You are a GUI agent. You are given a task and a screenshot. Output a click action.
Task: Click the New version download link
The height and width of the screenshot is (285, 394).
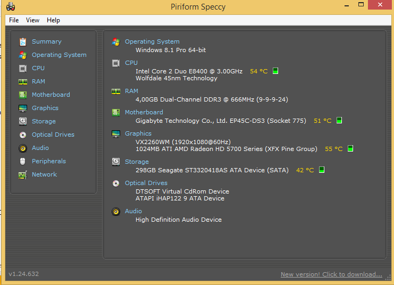pyautogui.click(x=331, y=274)
